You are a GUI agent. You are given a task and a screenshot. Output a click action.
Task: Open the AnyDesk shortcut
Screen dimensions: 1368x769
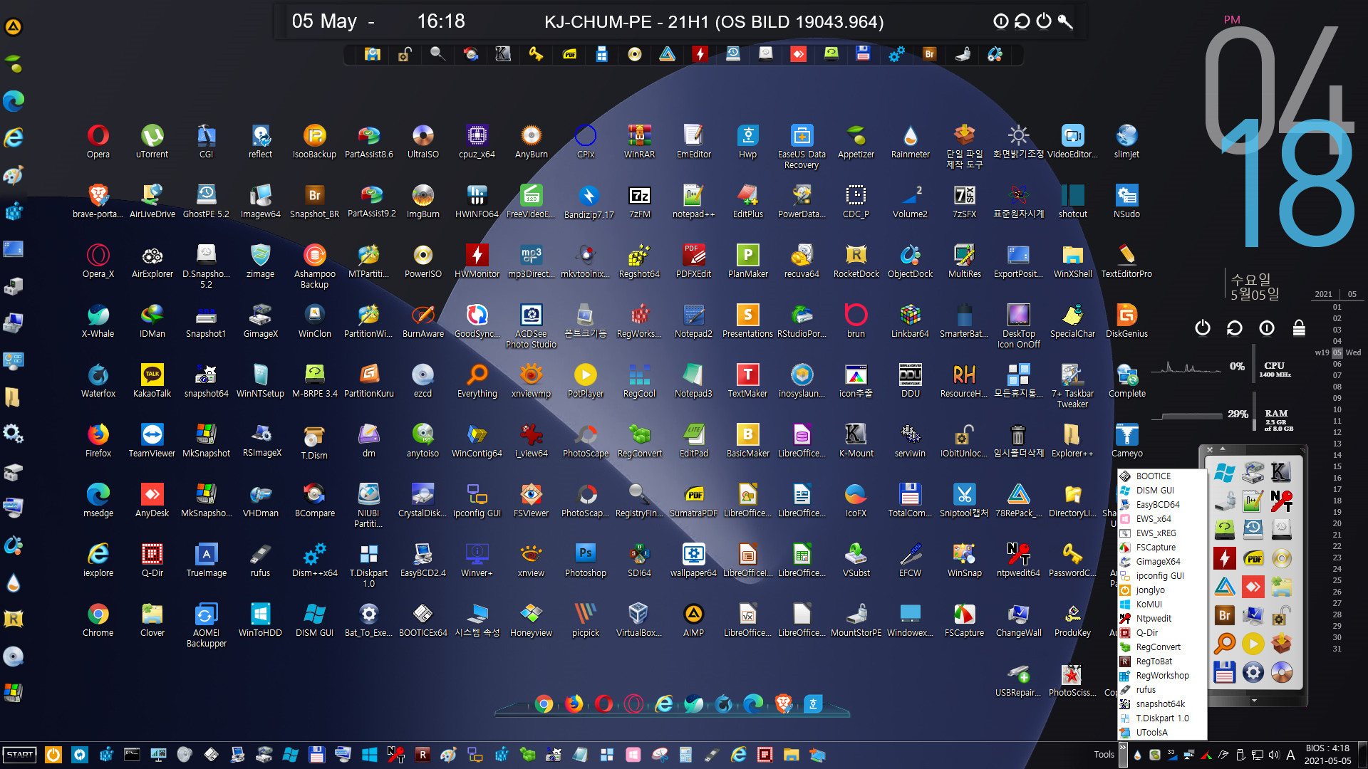pyautogui.click(x=152, y=500)
